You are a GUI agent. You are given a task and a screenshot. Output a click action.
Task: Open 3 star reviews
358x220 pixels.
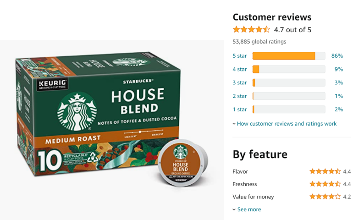pyautogui.click(x=239, y=82)
